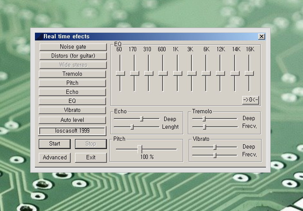
Task: Click the Pitch slider thumb
Action: [x=140, y=149]
